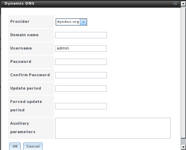The width and height of the screenshot is (186, 150).
Task: Open the Provider dropdown arrow
Action: (83, 22)
